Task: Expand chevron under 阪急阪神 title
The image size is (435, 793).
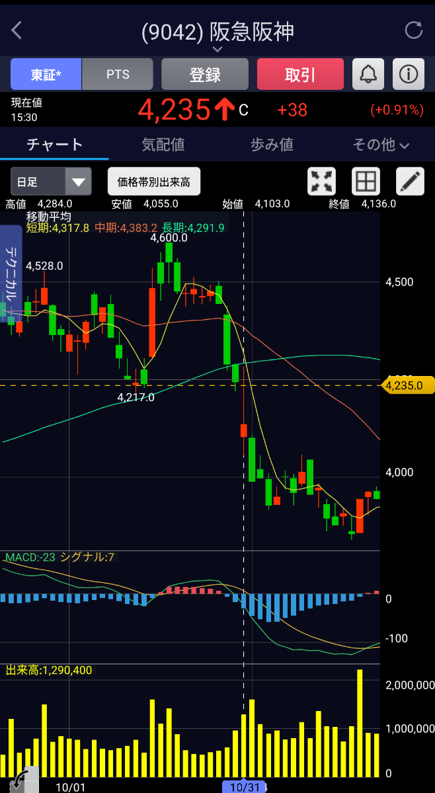Action: pyautogui.click(x=217, y=50)
